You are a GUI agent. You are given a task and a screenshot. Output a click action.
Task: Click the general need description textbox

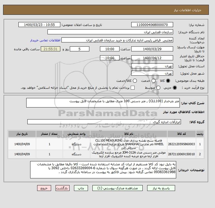[103, 103]
